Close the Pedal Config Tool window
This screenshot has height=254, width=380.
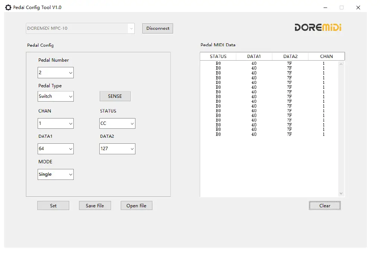(358, 8)
